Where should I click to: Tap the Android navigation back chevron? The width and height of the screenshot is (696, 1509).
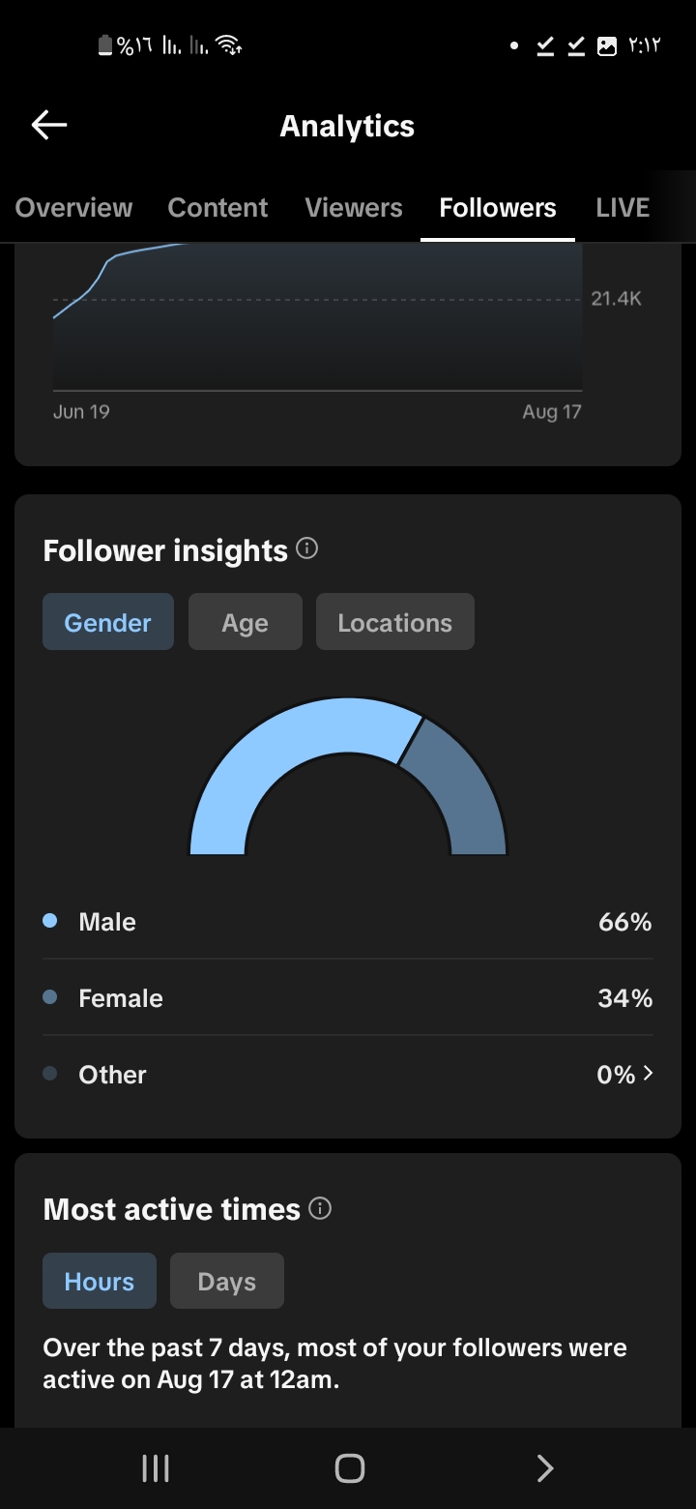point(545,1468)
